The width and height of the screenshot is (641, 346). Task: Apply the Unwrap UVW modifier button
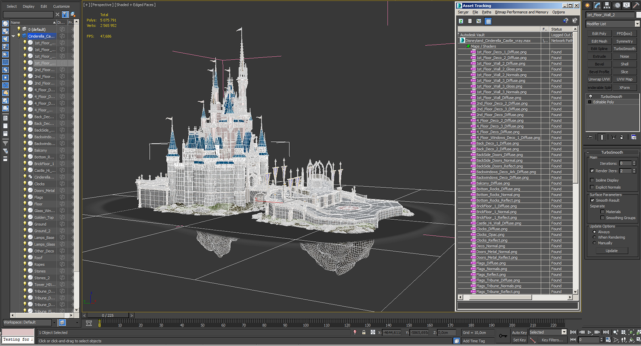[599, 79]
